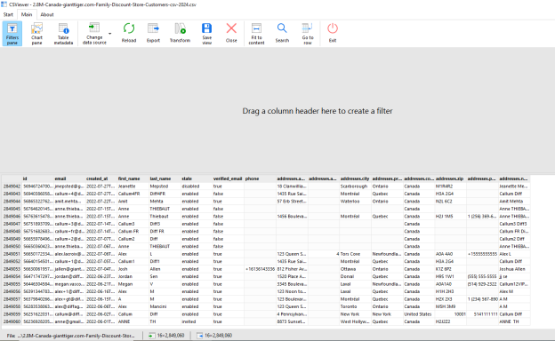Open the Search tool
Screen dimensions: 555x341
282,34
